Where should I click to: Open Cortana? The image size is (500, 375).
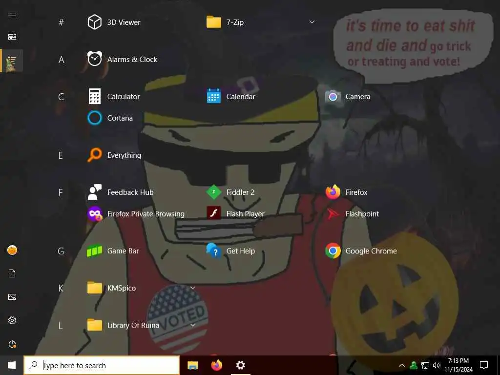click(110, 118)
